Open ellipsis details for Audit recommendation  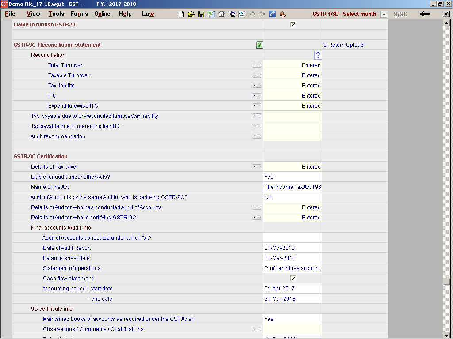click(x=257, y=136)
